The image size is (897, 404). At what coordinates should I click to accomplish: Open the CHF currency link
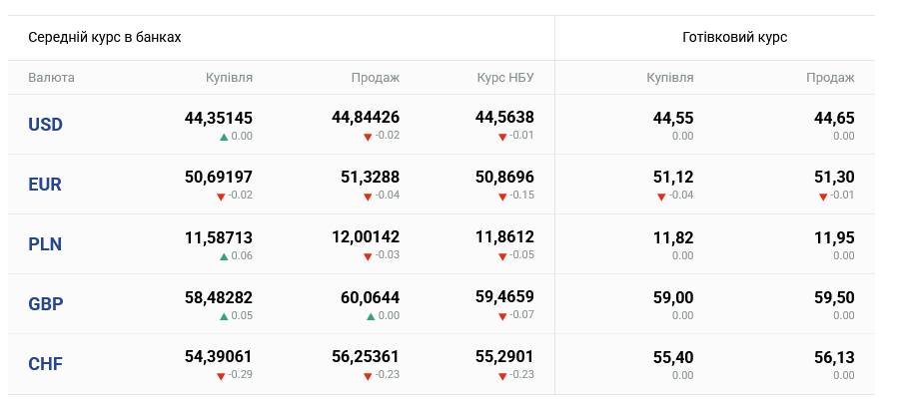pos(45,364)
